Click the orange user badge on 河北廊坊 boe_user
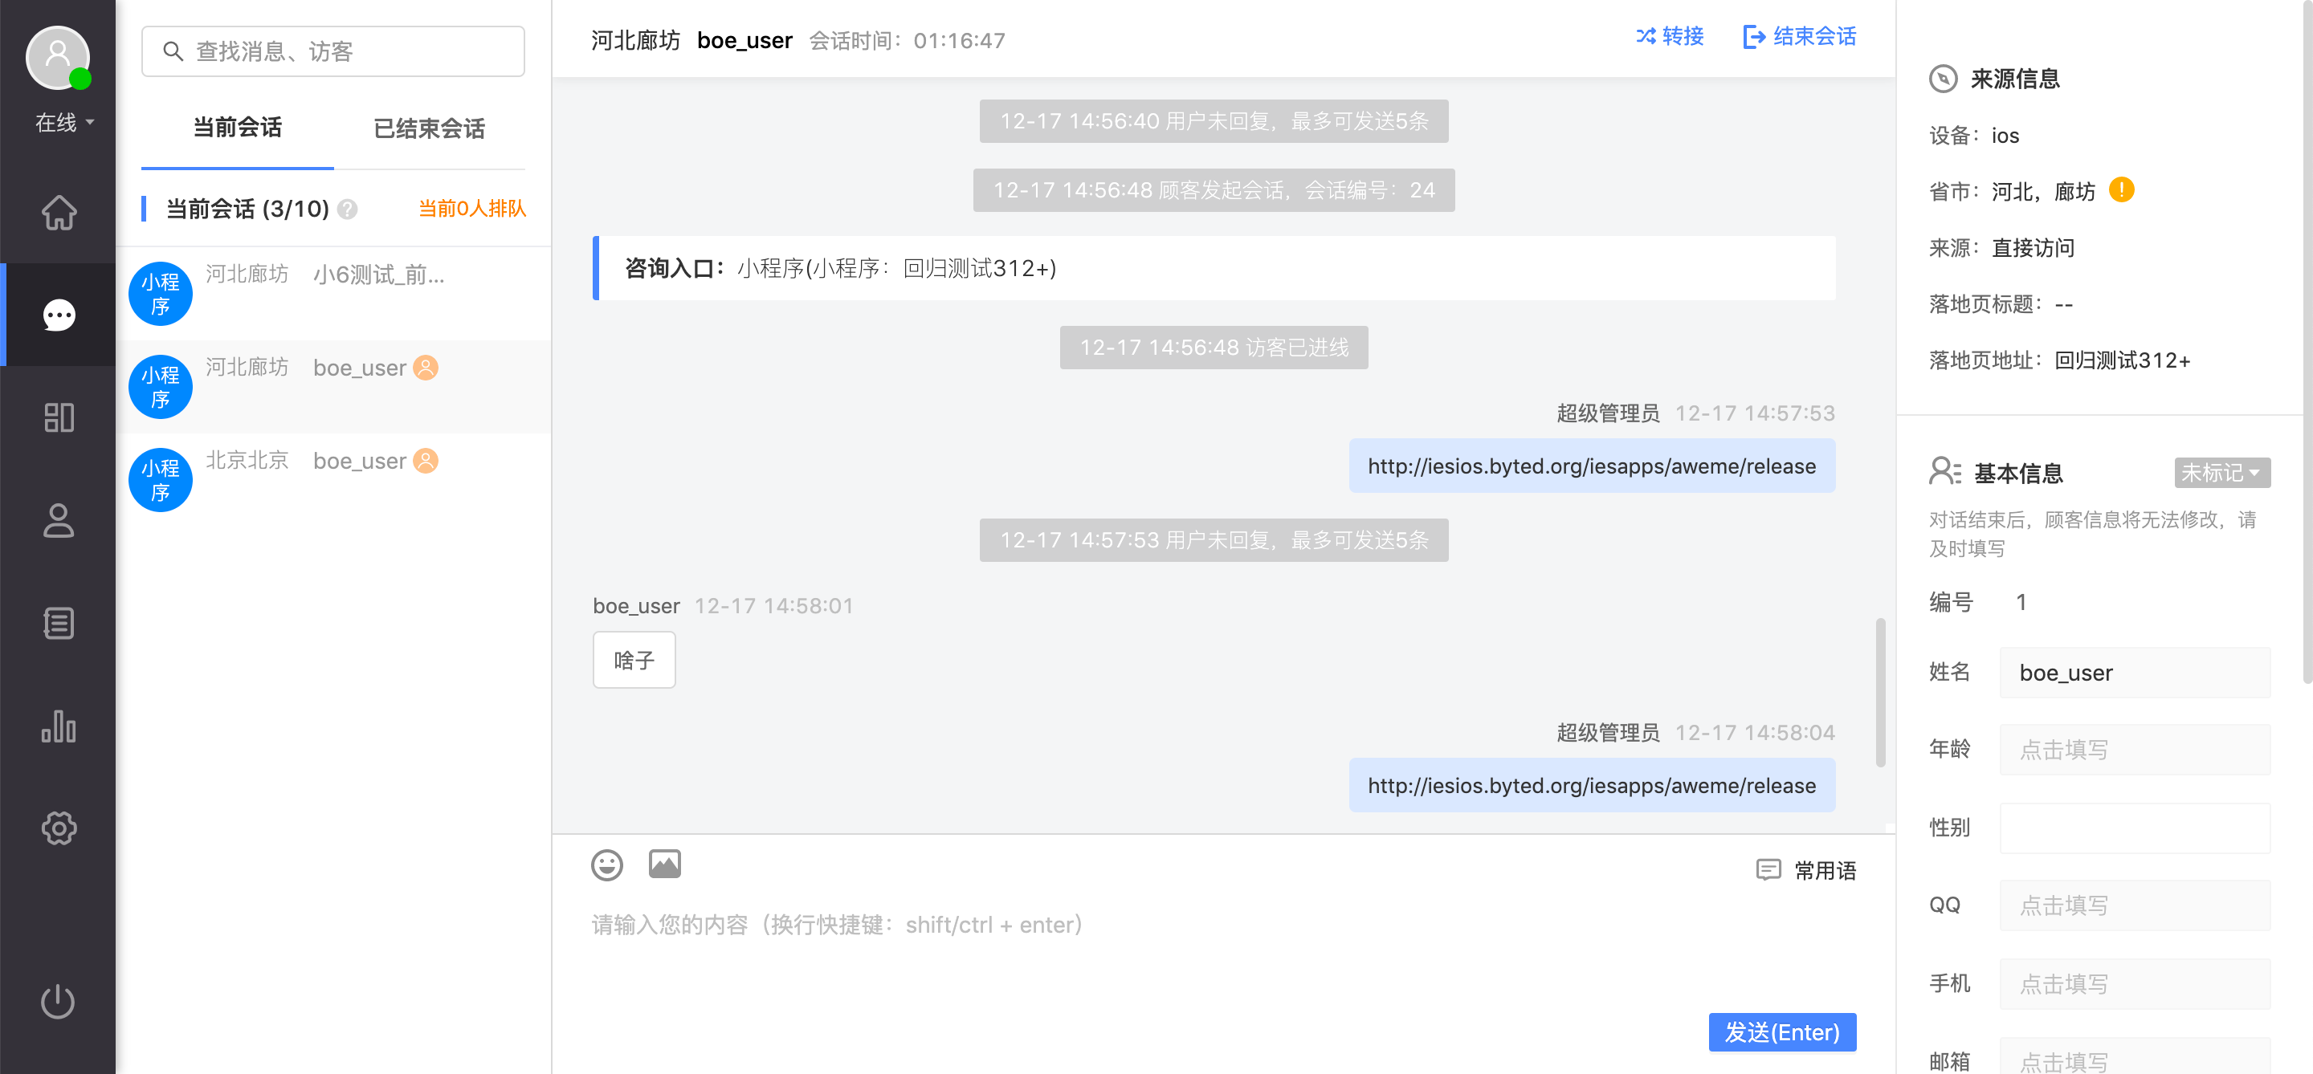Viewport: 2313px width, 1074px height. 426,368
